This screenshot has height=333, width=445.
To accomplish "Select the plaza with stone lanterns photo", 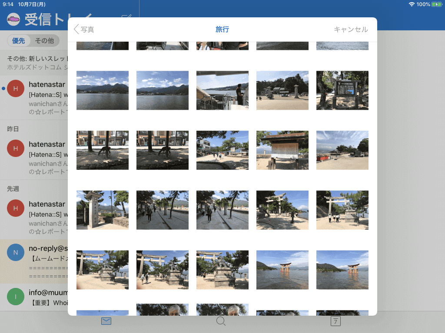I will [282, 90].
